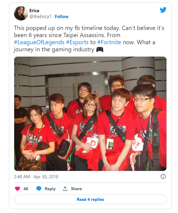Open Erica's profile picture avatar
178x213 pixels.
21,13
